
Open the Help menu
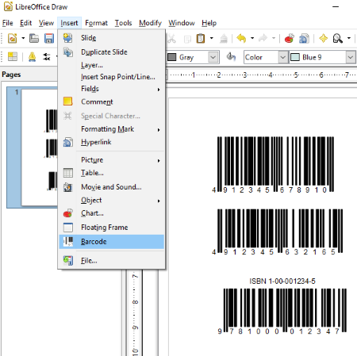tap(209, 23)
